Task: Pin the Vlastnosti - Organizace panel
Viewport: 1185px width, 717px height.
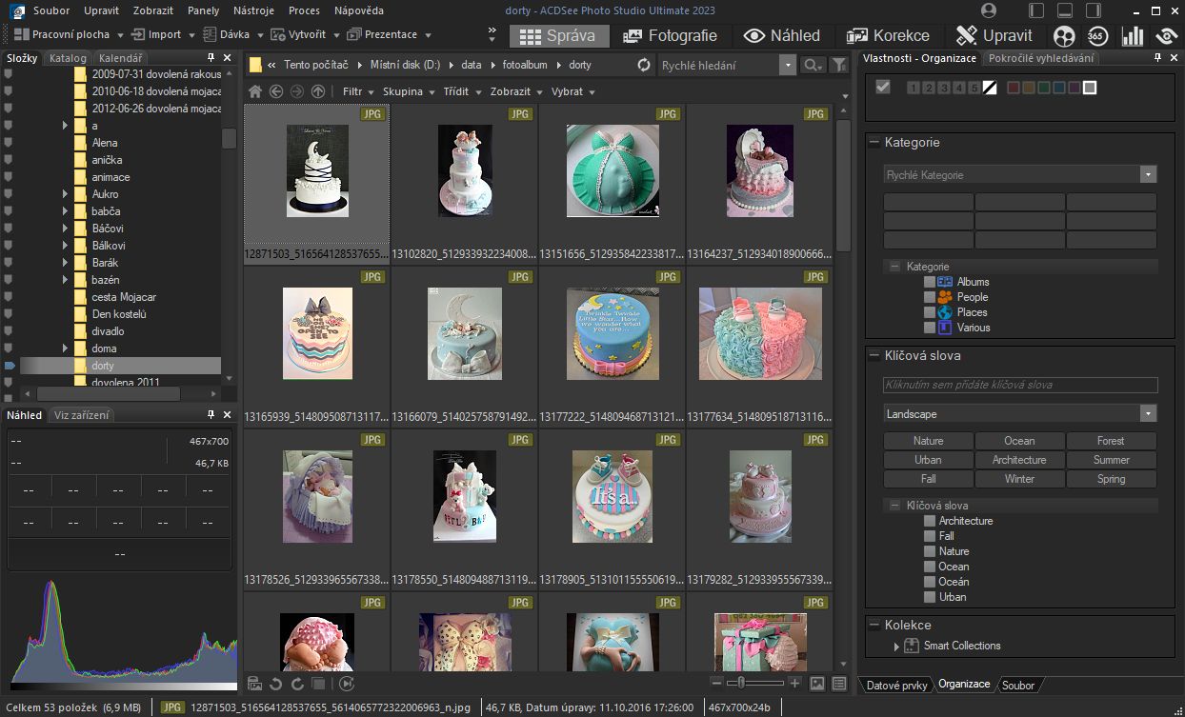Action: click(x=1158, y=57)
